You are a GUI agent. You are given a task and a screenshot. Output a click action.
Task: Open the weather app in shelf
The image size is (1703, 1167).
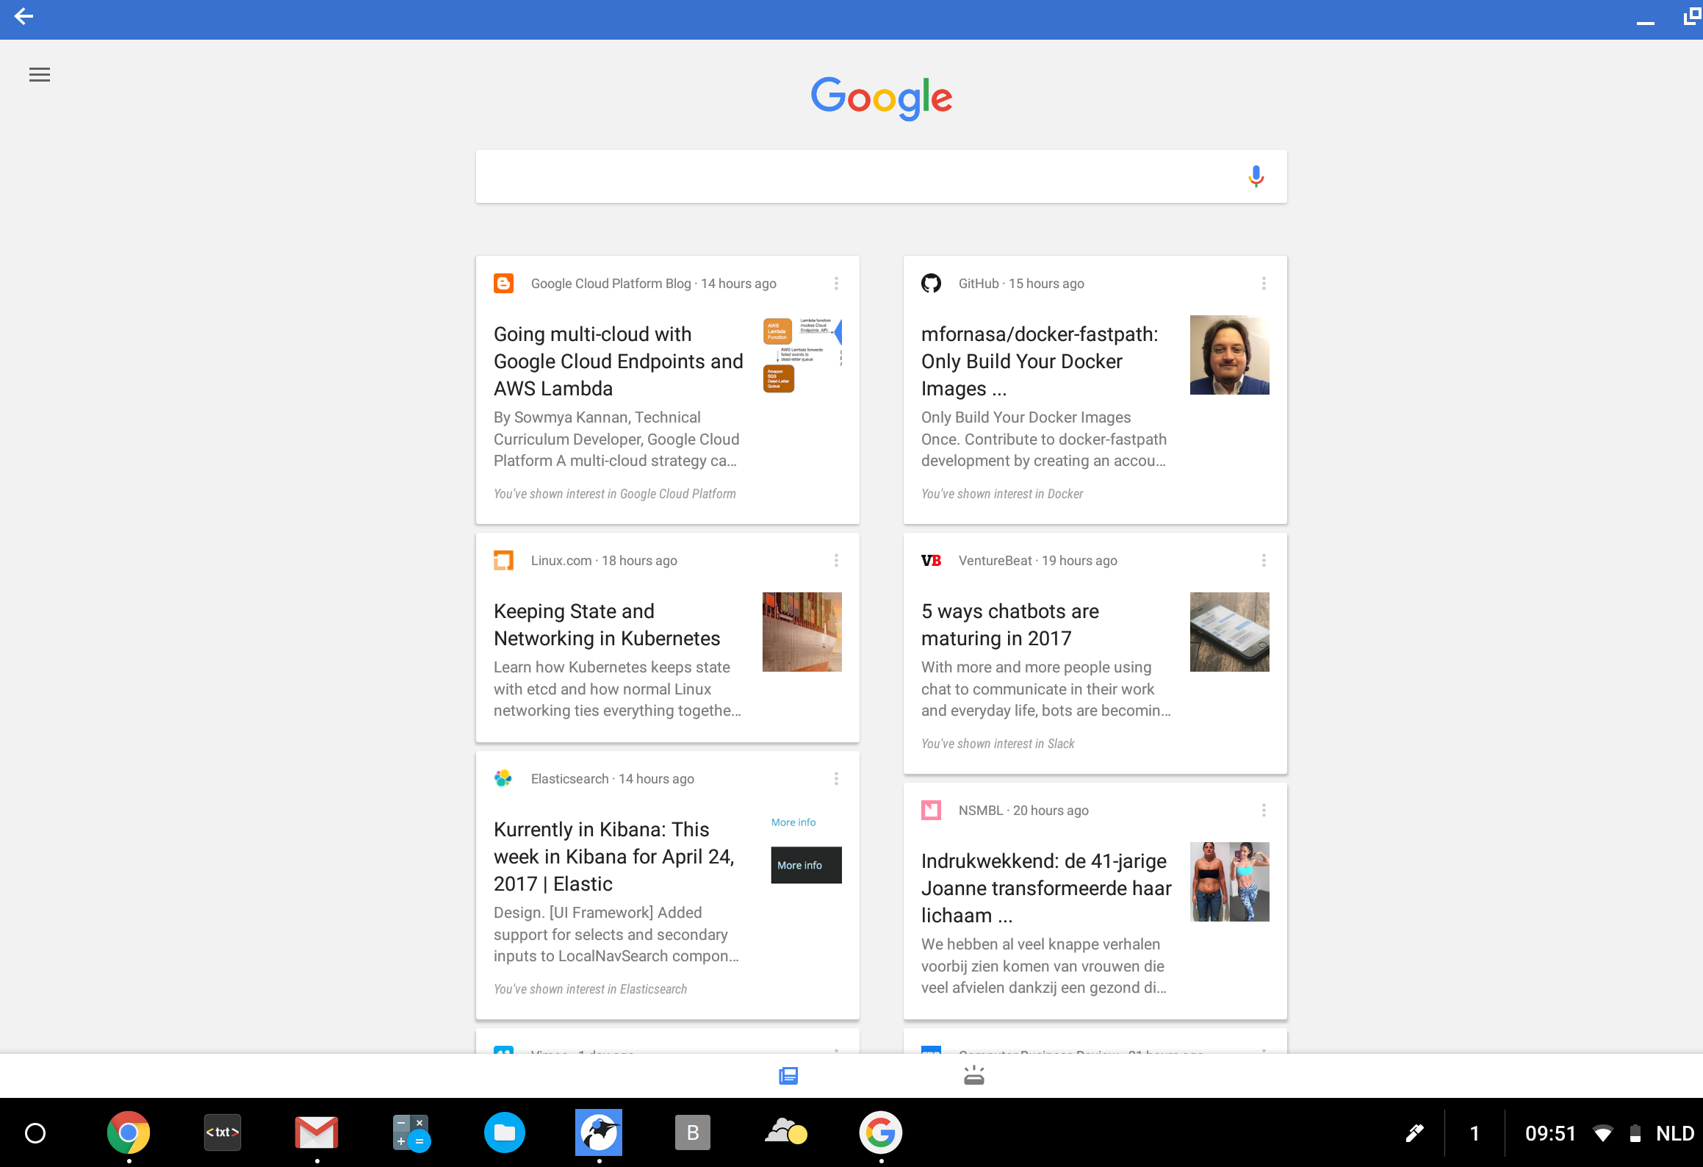(x=787, y=1132)
